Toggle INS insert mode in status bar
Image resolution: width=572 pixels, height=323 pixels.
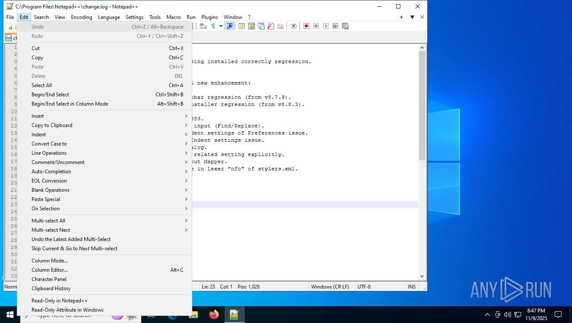(411, 287)
